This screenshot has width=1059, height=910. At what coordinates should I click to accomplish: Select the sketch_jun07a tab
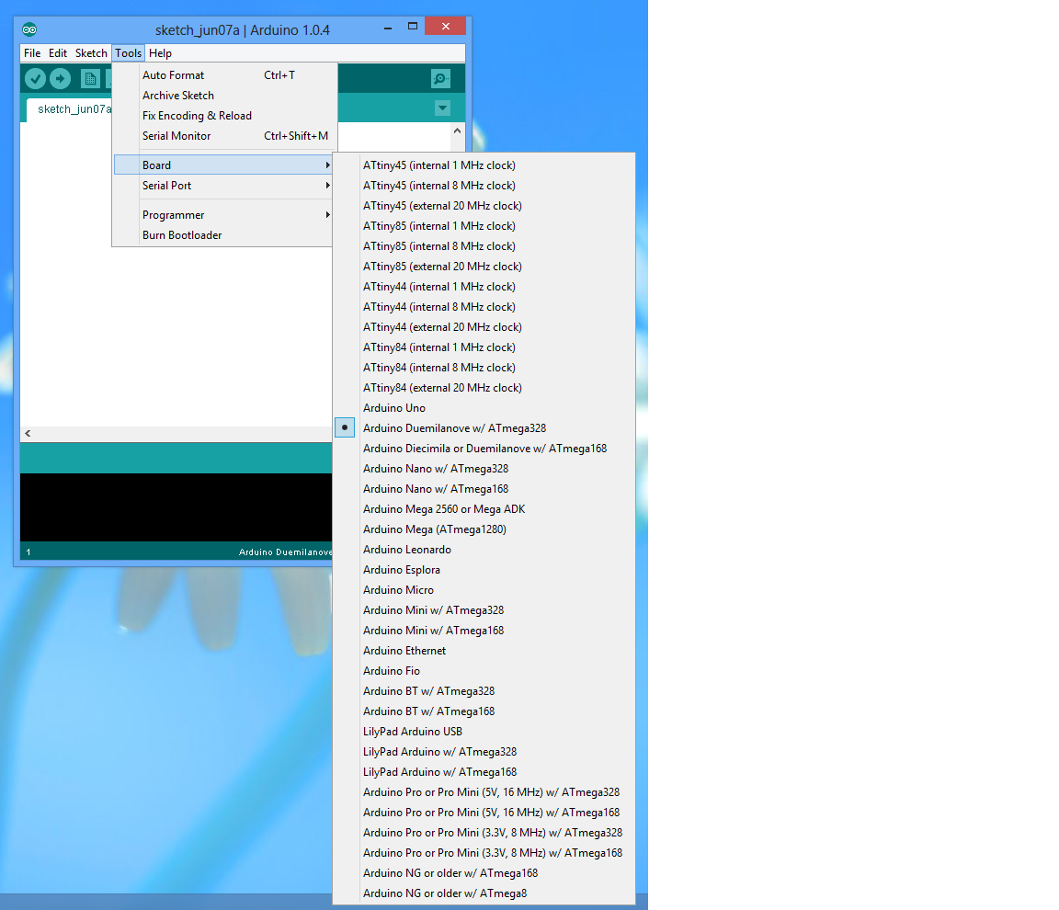tap(69, 109)
